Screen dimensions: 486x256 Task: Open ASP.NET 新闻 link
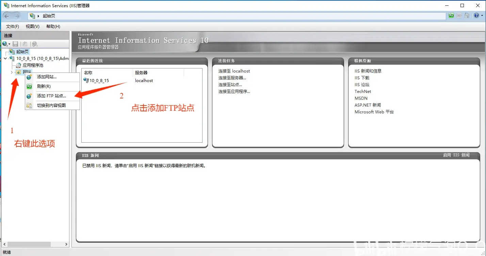coord(368,105)
